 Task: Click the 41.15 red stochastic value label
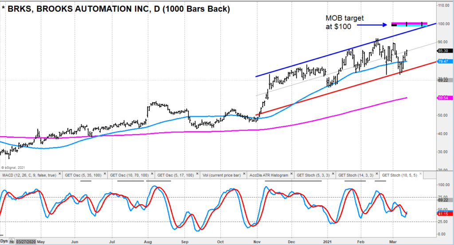point(444,214)
